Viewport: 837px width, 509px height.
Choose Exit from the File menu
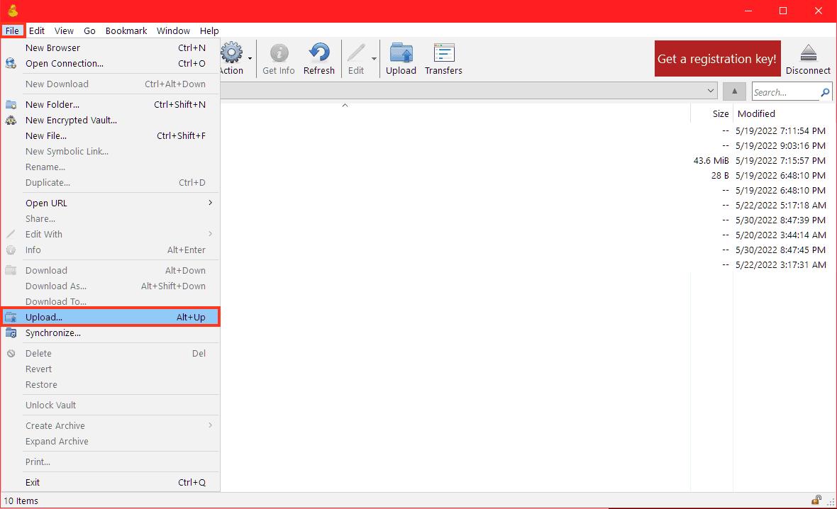click(x=33, y=483)
